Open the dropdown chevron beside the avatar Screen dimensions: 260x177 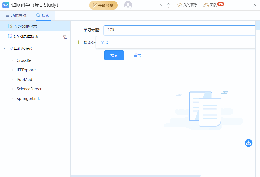pos(161,5)
